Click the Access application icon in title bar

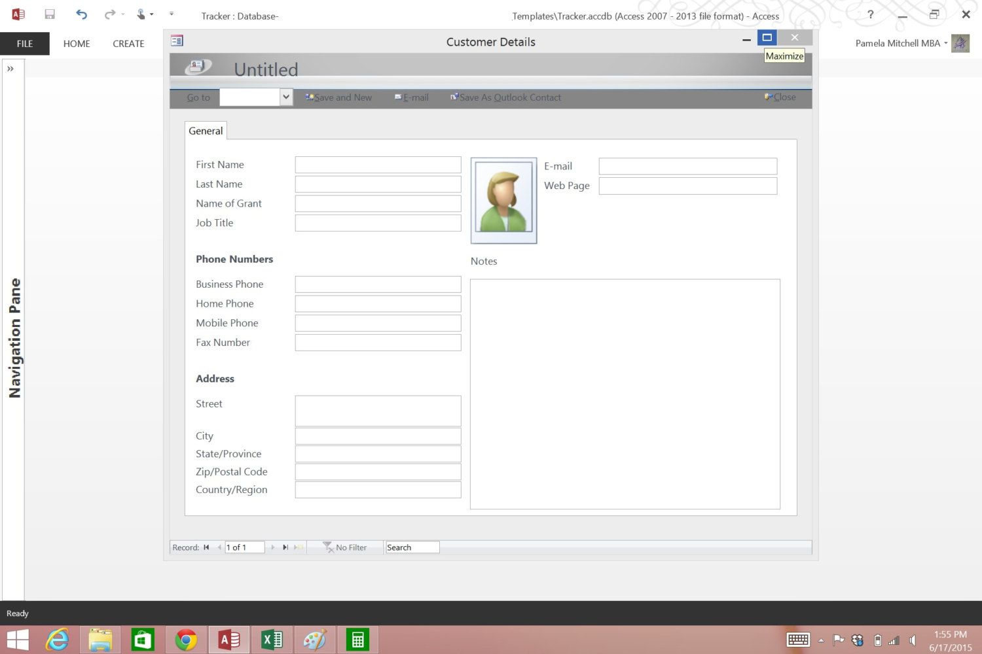coord(18,14)
